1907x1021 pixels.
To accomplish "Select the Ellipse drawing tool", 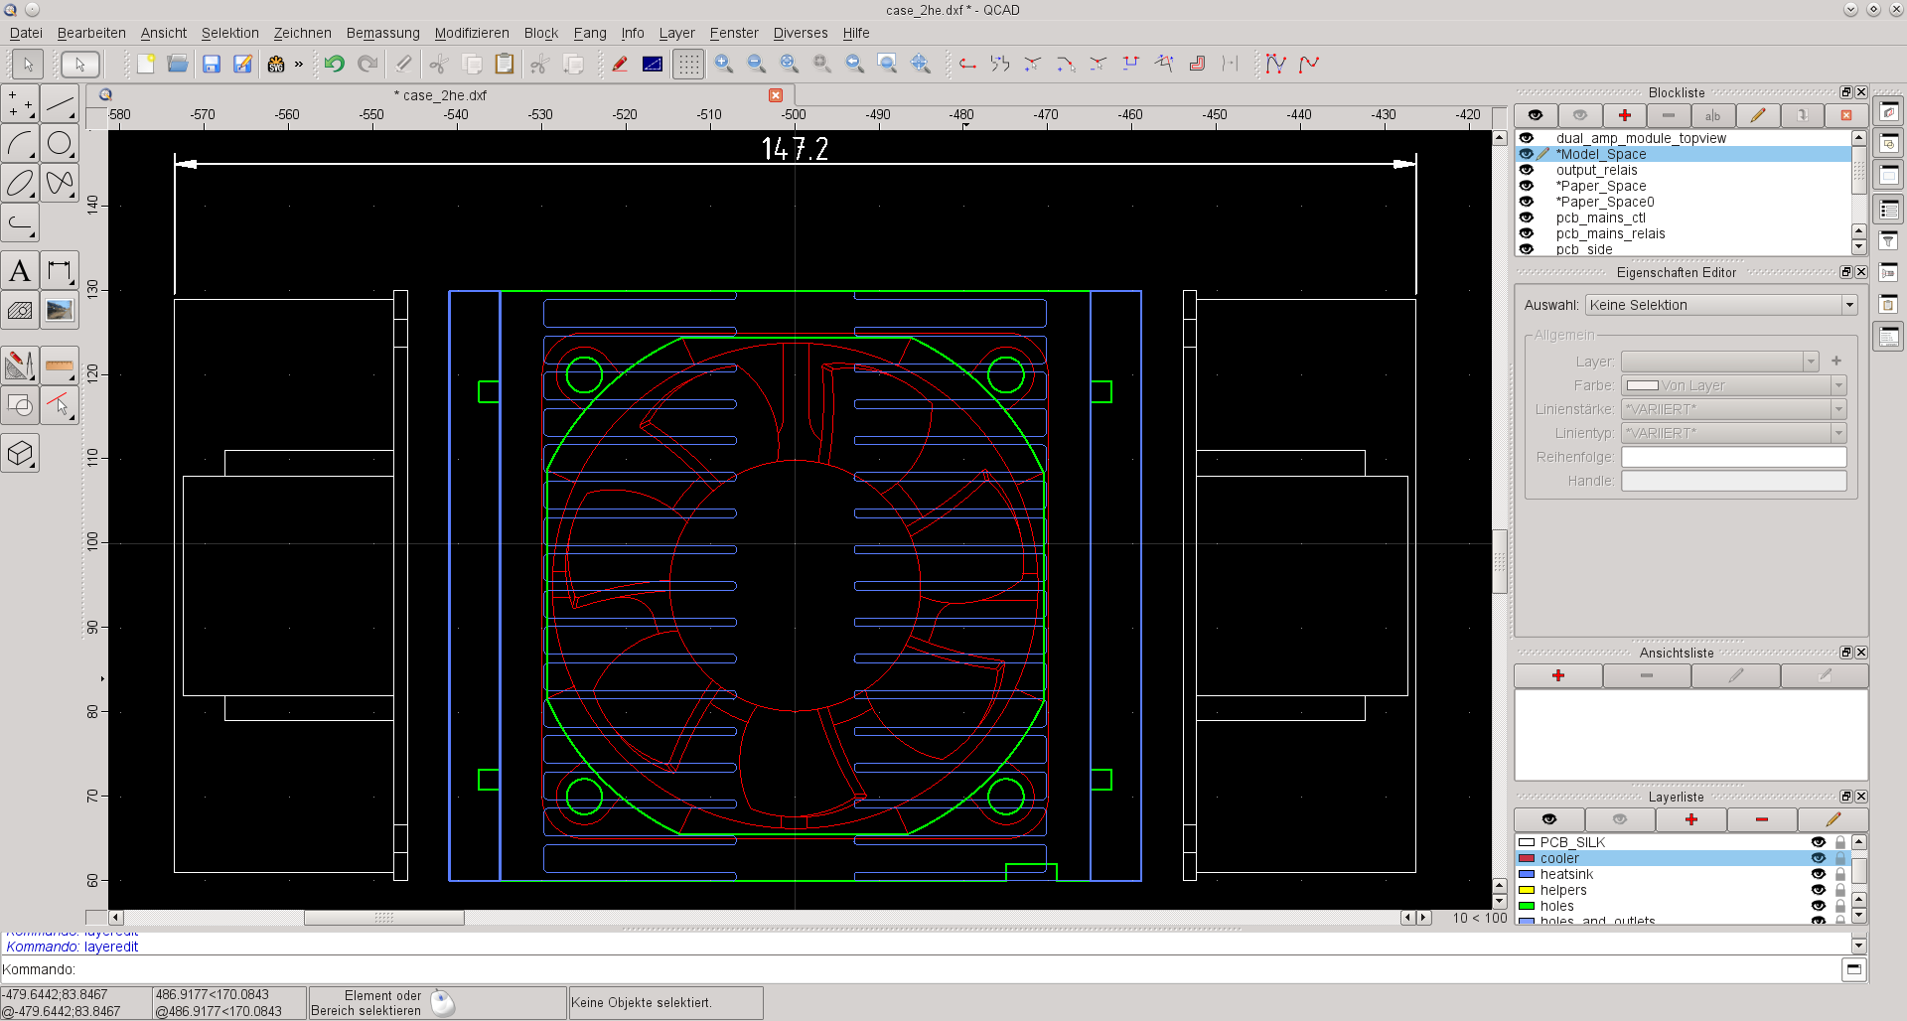I will click(20, 183).
